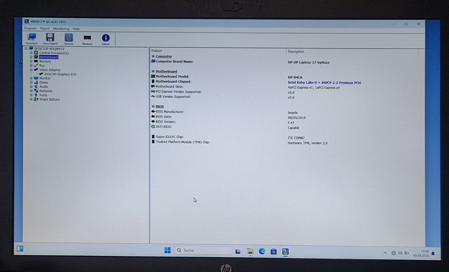This screenshot has height=272, width=449.
Task: Expand the Audio tree node
Action: pos(31,86)
